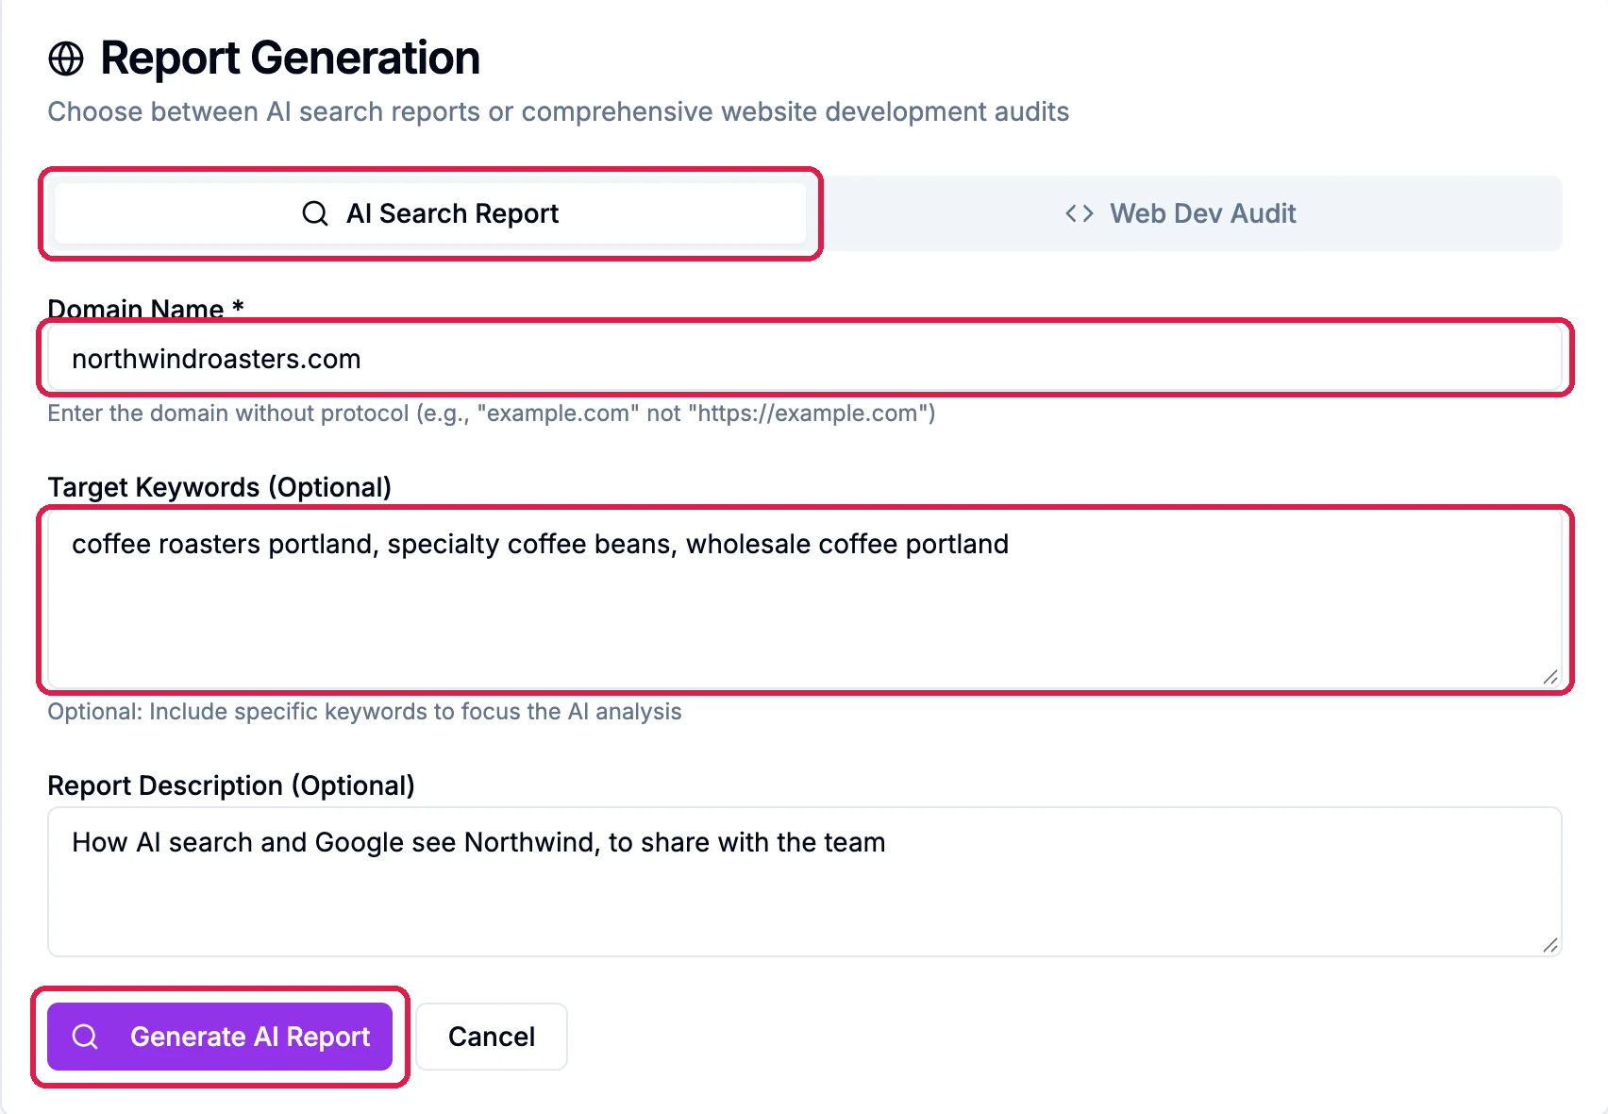Click inside the Target Keywords textarea
Screen dimensions: 1608x1114
pyautogui.click(x=805, y=600)
